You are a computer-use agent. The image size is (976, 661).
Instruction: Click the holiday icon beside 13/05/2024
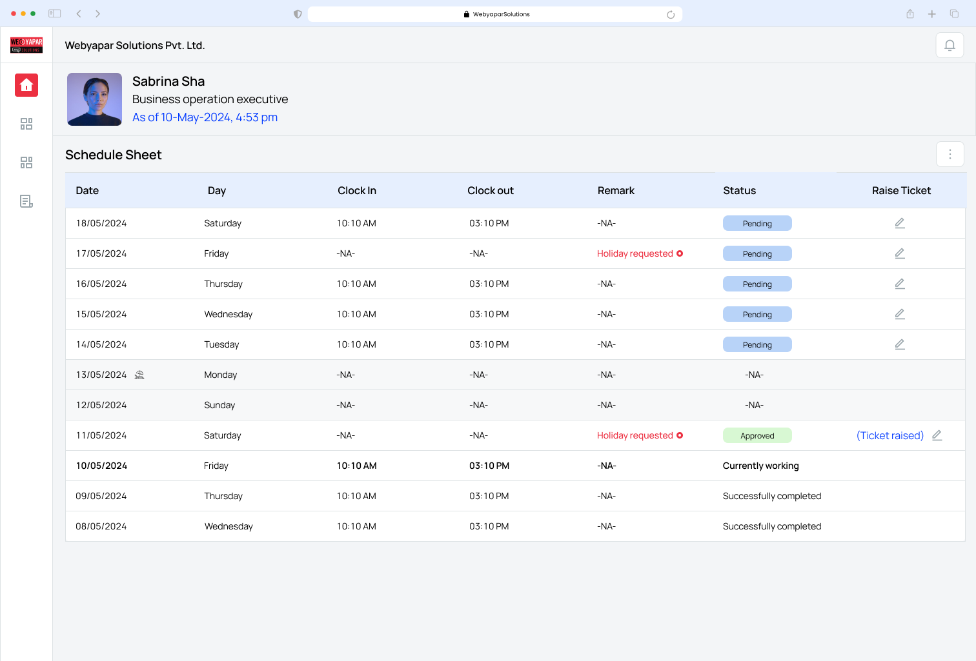(139, 375)
